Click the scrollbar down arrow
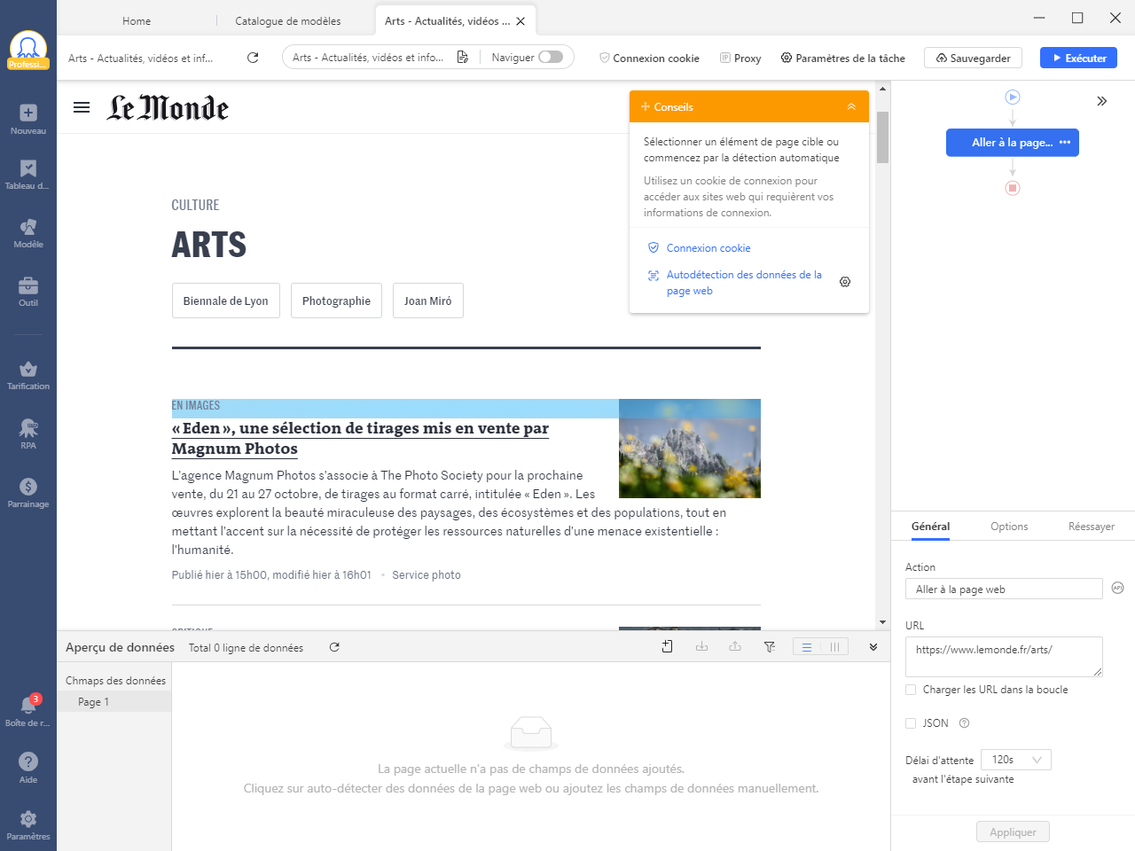The height and width of the screenshot is (851, 1135). 882,622
